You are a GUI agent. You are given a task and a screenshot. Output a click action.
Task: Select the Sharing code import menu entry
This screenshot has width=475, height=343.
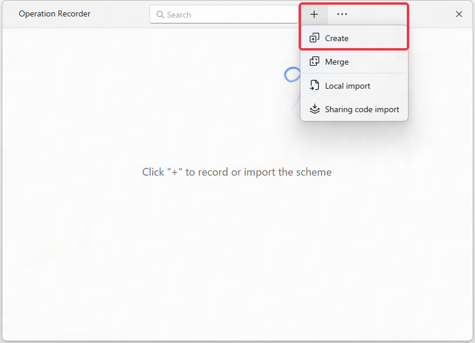(x=354, y=109)
